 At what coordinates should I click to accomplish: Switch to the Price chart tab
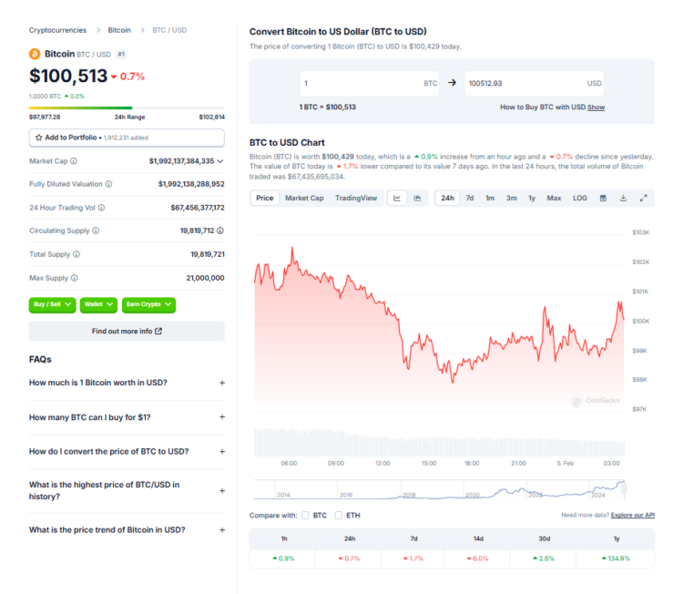click(x=264, y=199)
